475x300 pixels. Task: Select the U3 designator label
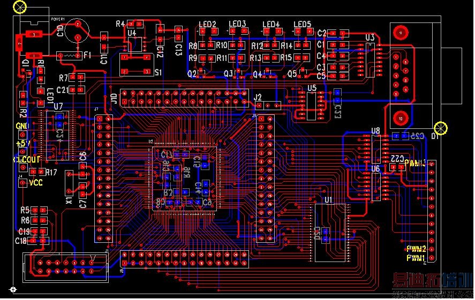[370, 37]
